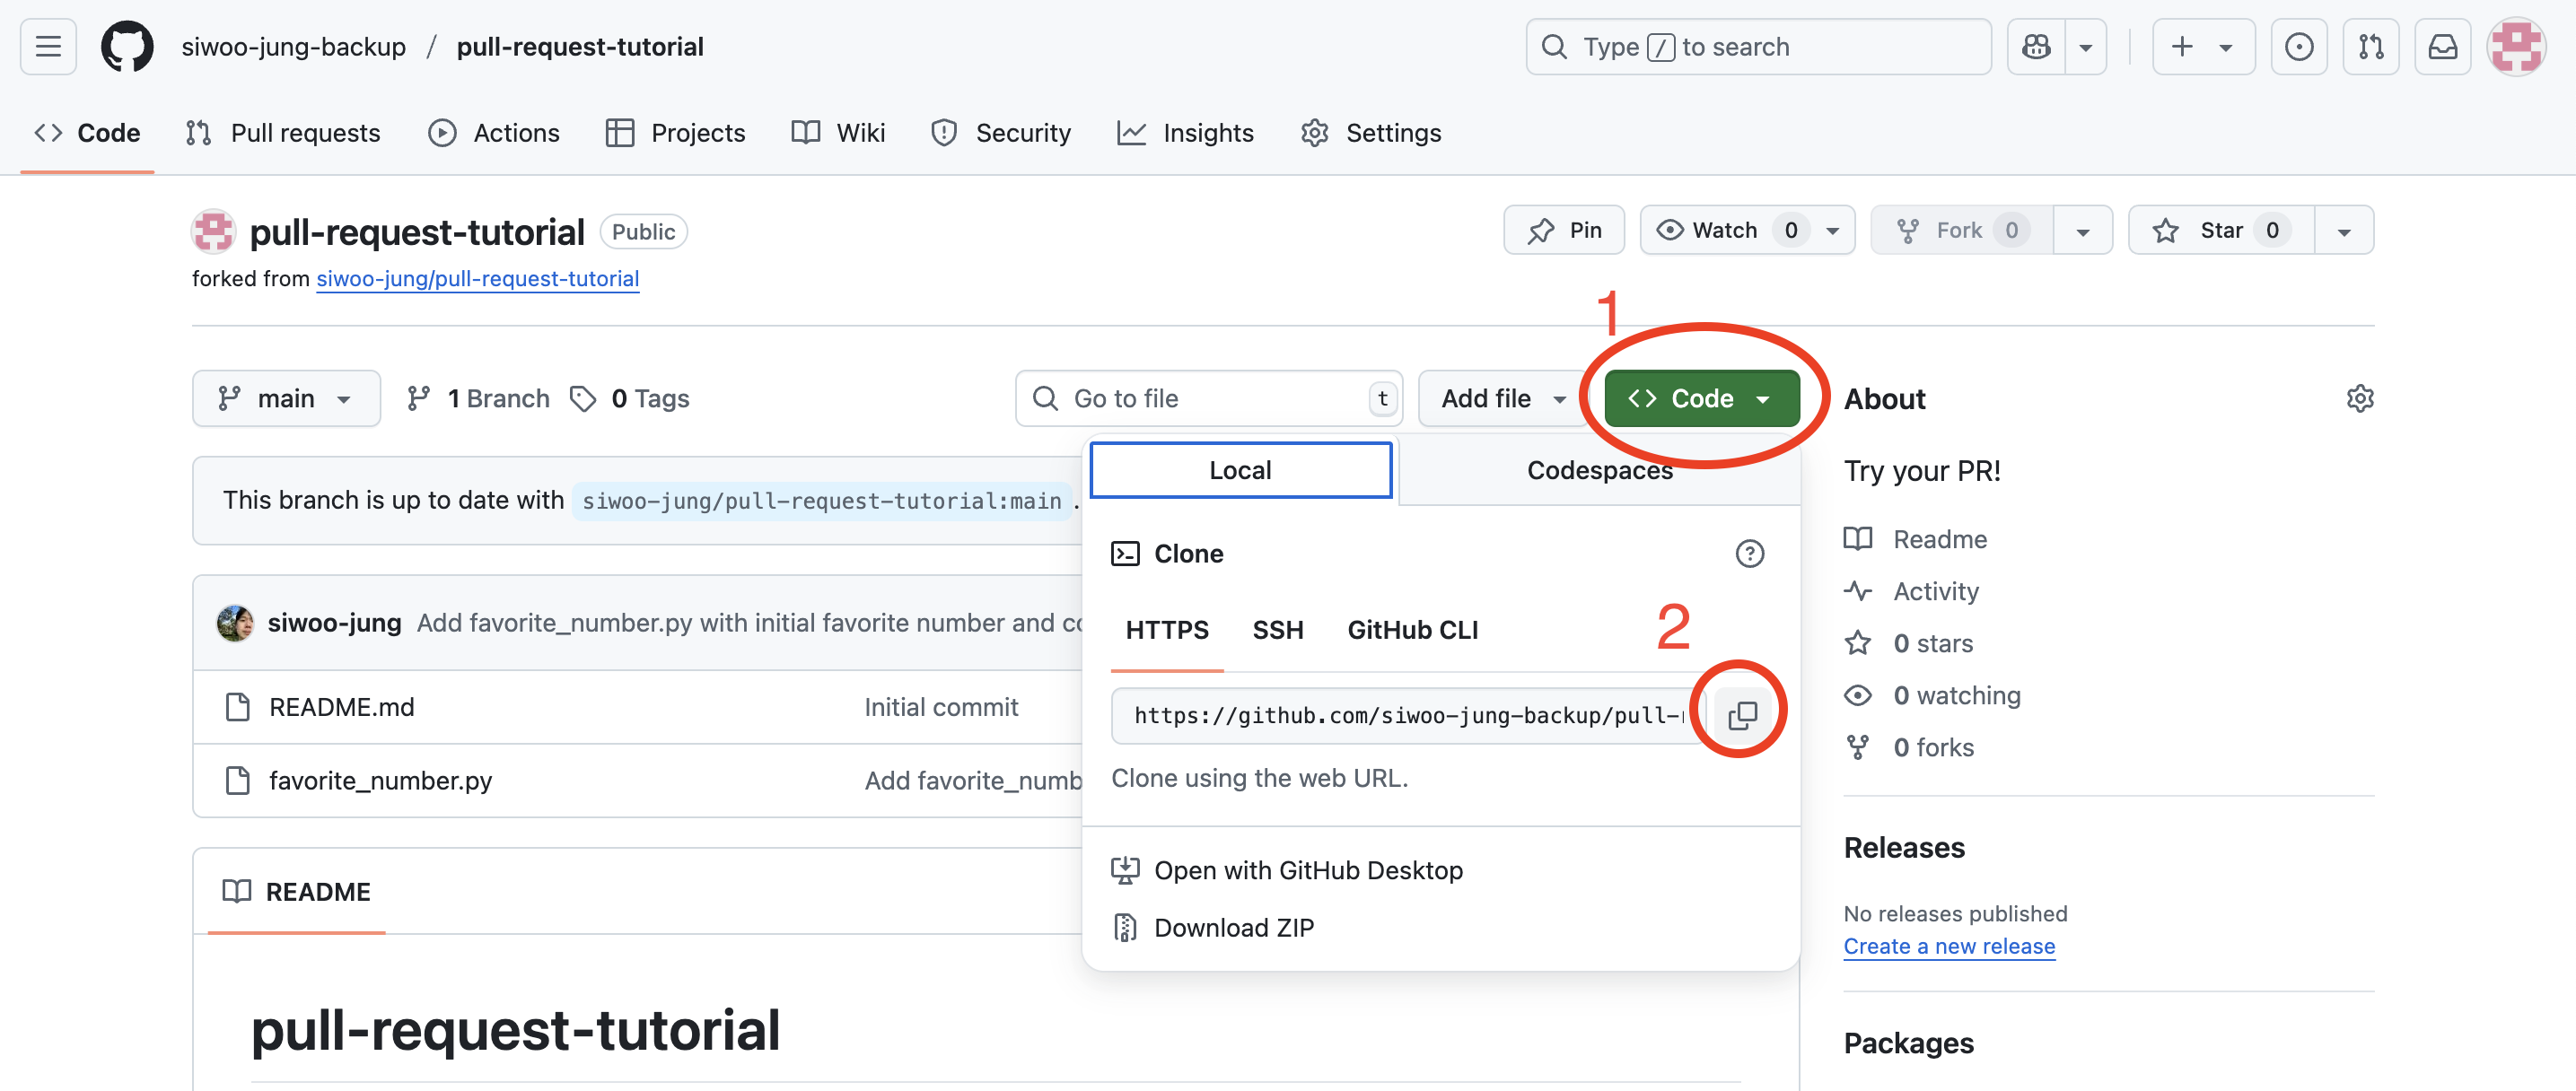View the 1 Branch list
Screen dimensions: 2576x1091
click(478, 399)
